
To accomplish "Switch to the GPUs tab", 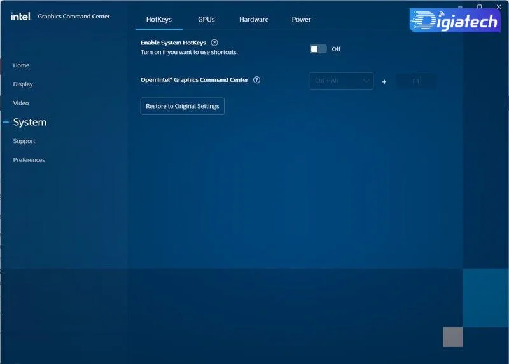I will (x=206, y=20).
